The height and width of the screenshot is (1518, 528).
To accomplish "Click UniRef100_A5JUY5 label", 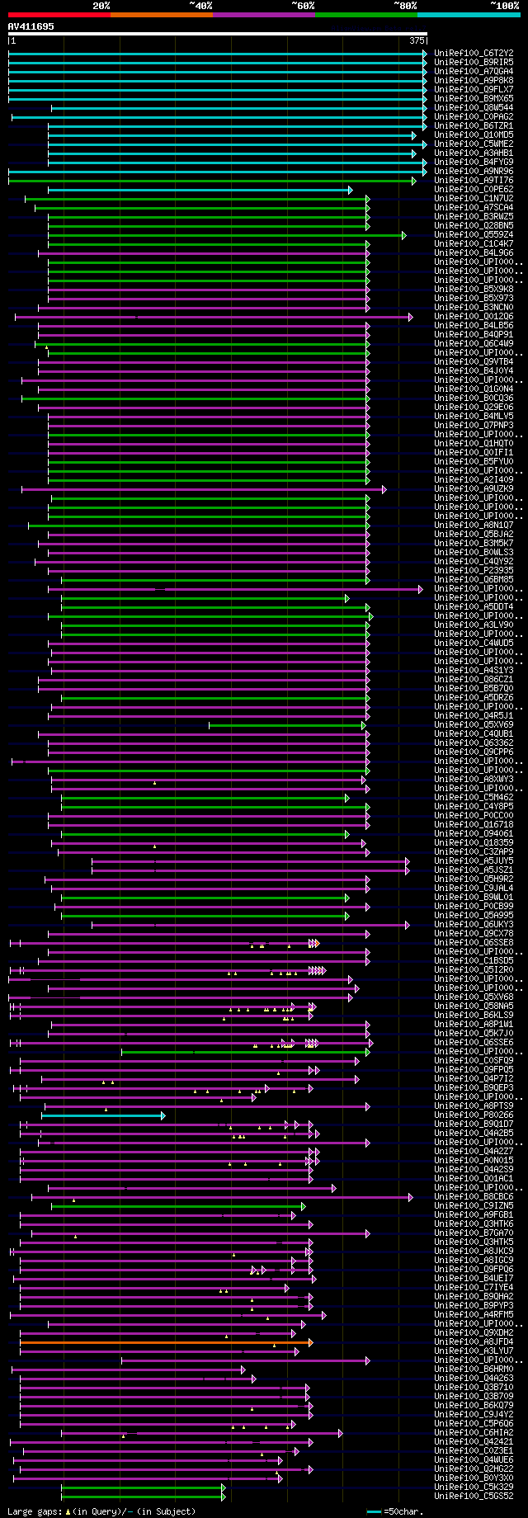I will [x=474, y=860].
